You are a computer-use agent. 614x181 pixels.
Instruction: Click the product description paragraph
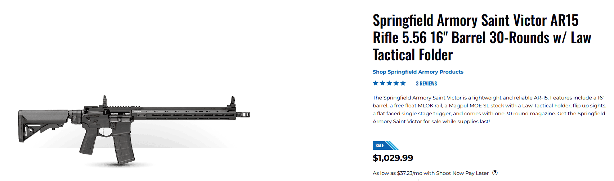(489, 110)
